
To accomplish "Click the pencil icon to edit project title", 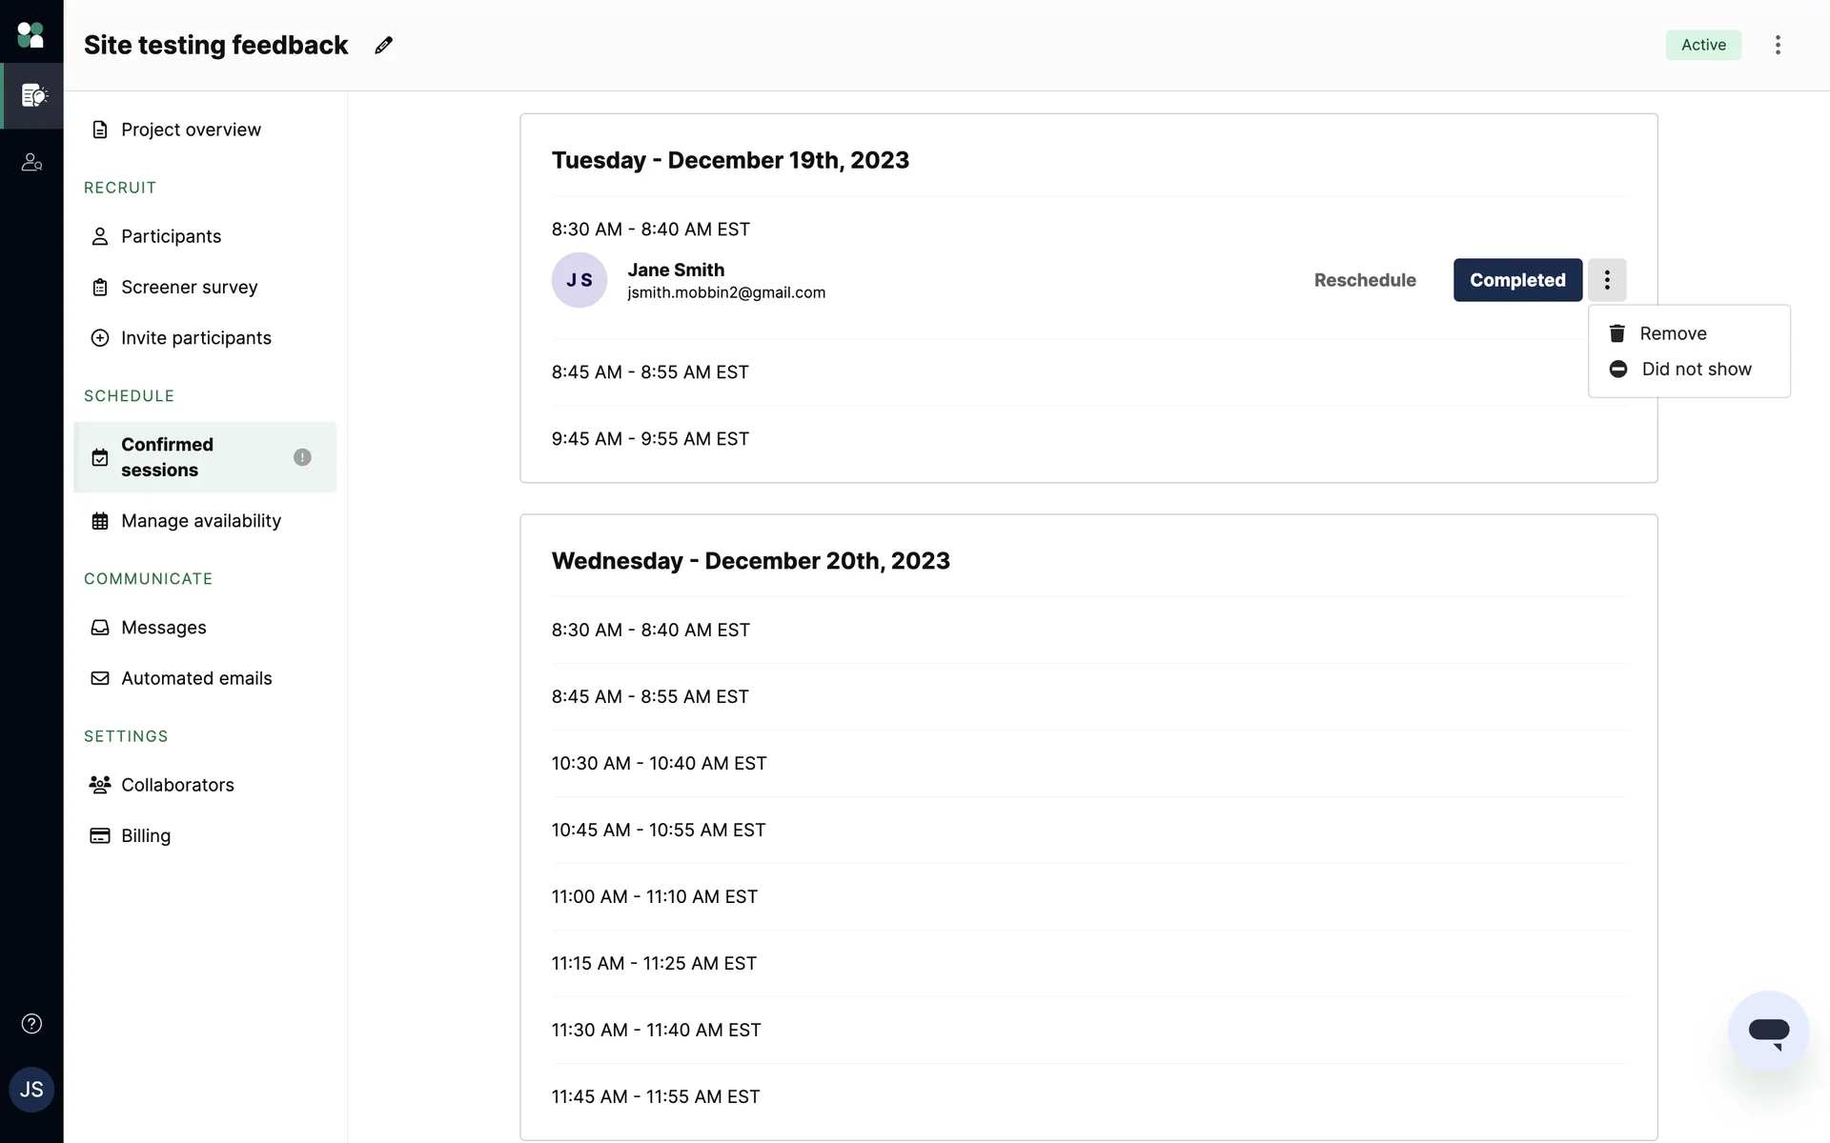I will [383, 46].
